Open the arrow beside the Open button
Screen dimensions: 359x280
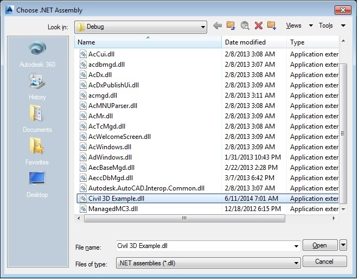pyautogui.click(x=343, y=245)
